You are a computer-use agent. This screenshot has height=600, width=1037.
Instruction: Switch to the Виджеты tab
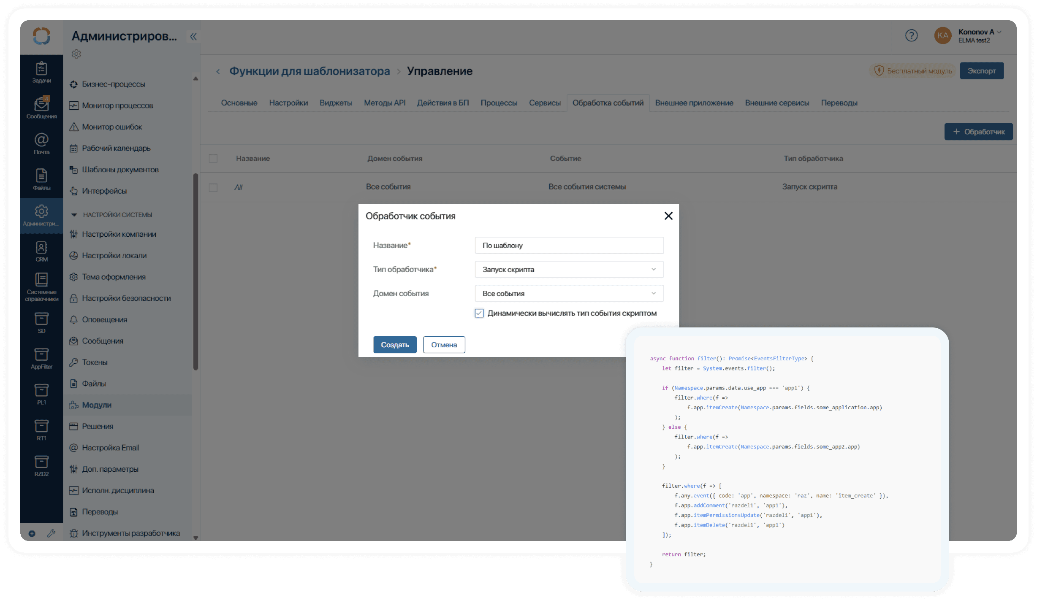[x=336, y=103]
